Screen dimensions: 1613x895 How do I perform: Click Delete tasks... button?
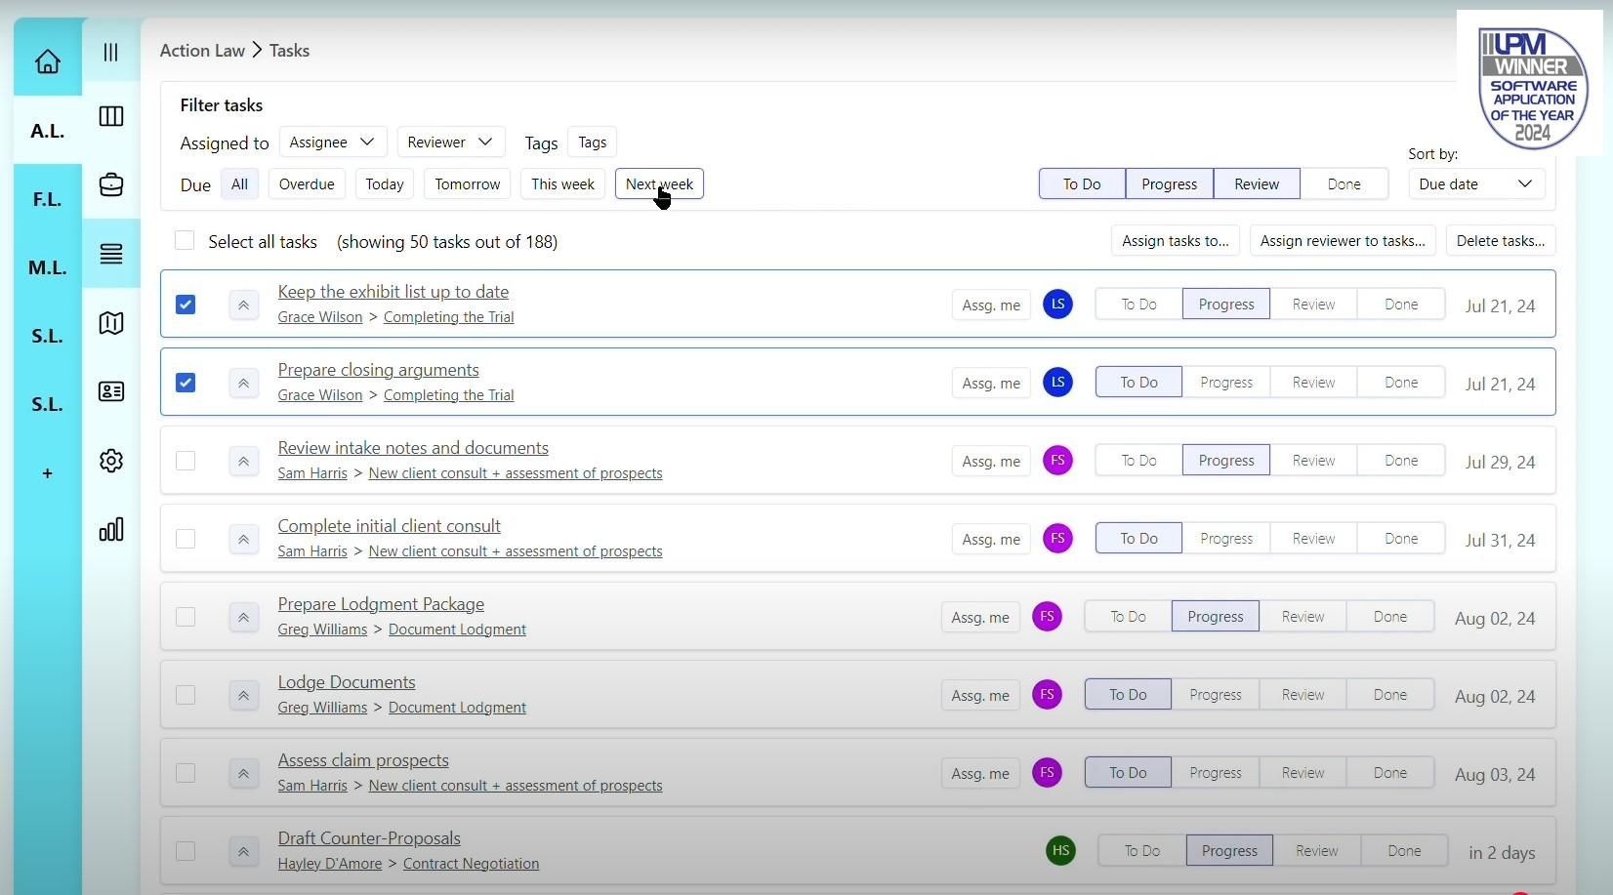click(x=1501, y=241)
